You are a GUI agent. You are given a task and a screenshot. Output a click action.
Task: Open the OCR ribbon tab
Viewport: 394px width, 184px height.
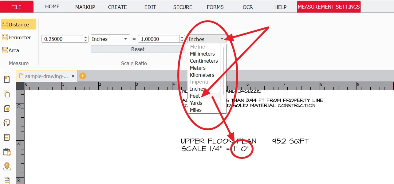(x=248, y=7)
